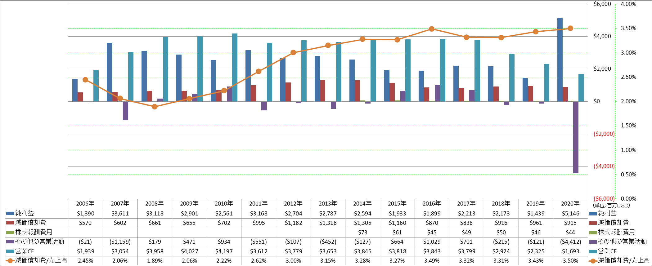Click blue 純利益 swatch in left table legend
Image resolution: width=652 pixels, height=266 pixels.
click(x=10, y=214)
